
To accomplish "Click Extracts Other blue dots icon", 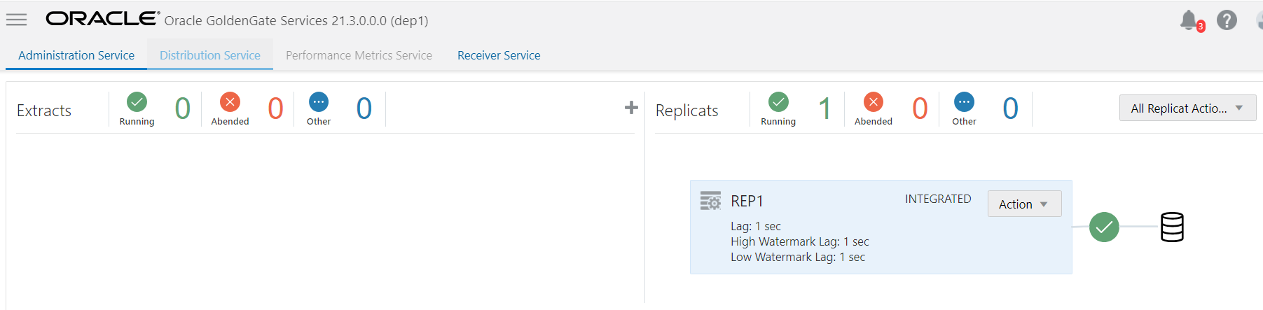I will tap(319, 102).
